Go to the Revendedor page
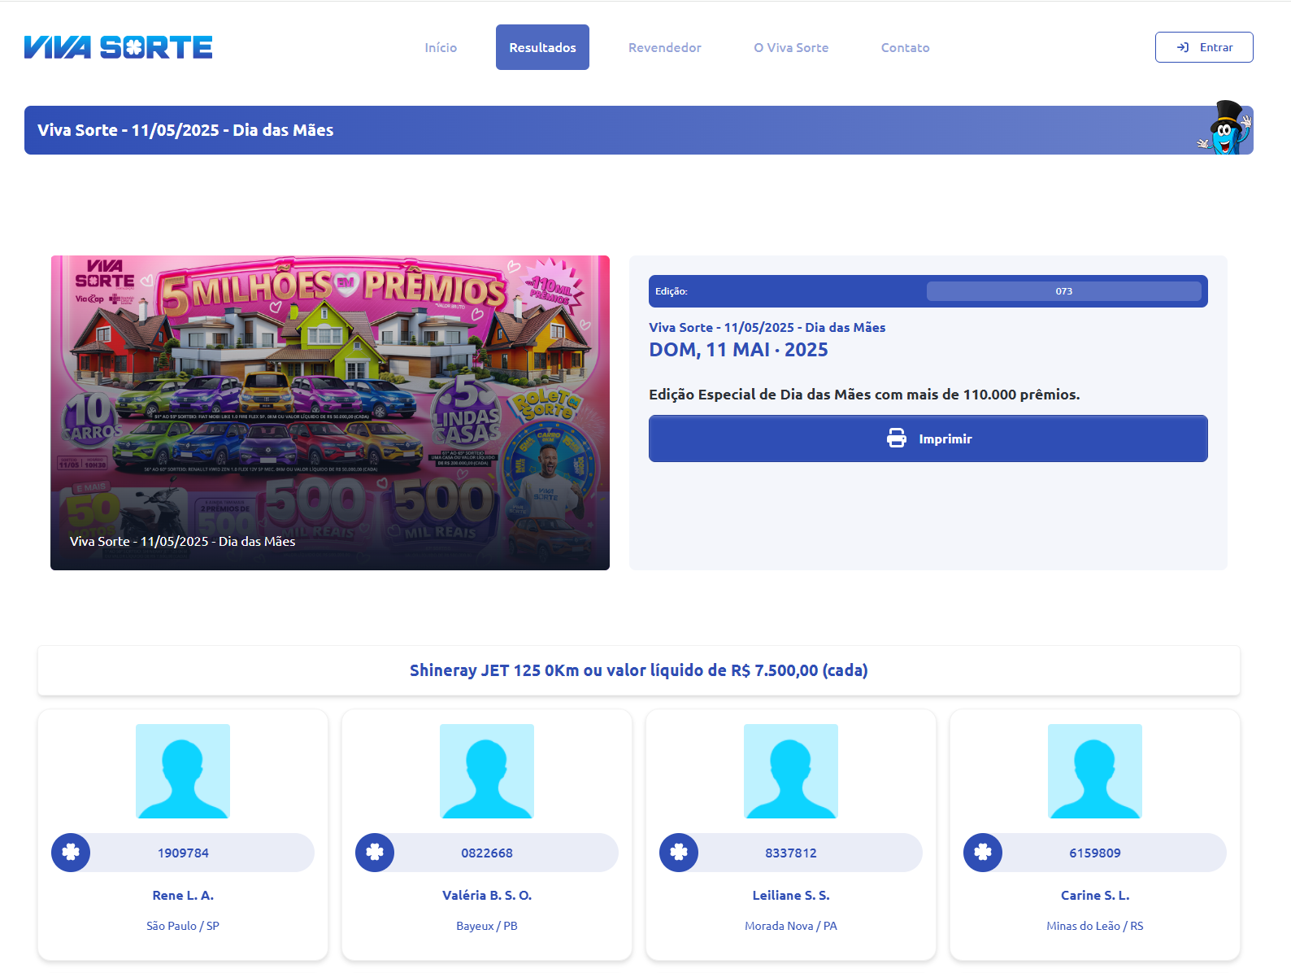 (664, 47)
